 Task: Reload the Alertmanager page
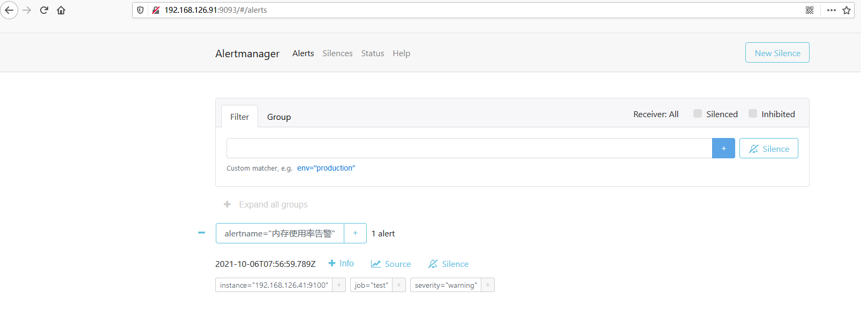(44, 10)
